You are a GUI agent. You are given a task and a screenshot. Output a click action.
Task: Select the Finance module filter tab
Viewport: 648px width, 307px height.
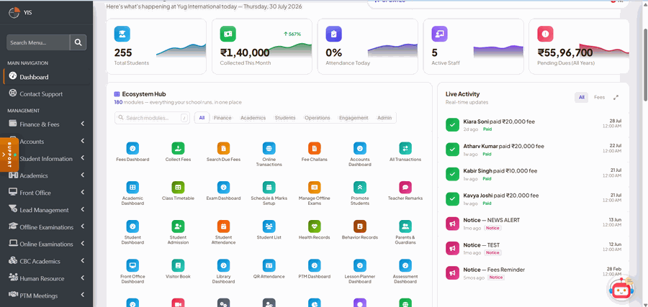(222, 118)
